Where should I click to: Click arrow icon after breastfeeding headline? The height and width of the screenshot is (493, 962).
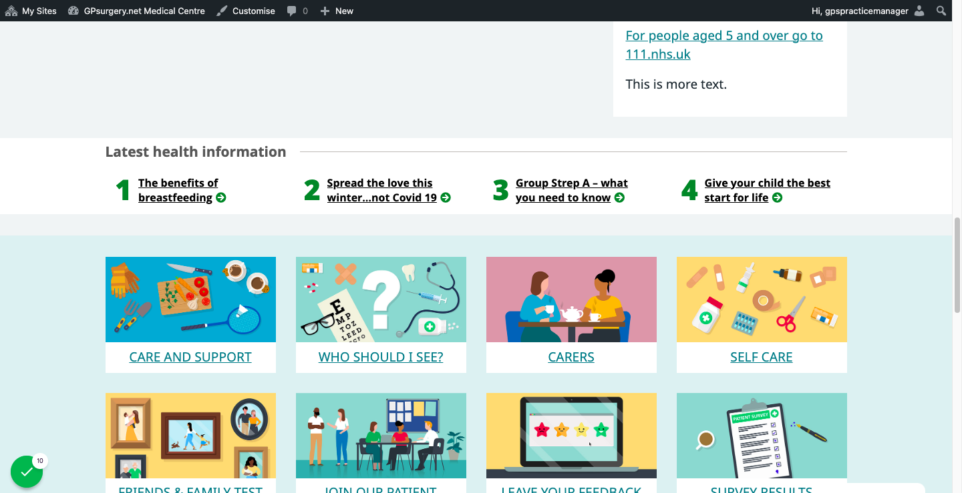coord(221,197)
